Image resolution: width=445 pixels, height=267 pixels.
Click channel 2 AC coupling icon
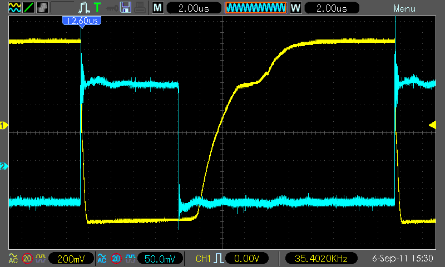102,258
